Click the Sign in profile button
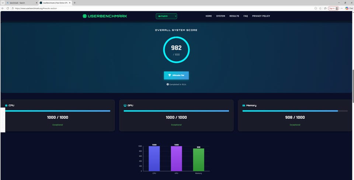 click(x=333, y=8)
